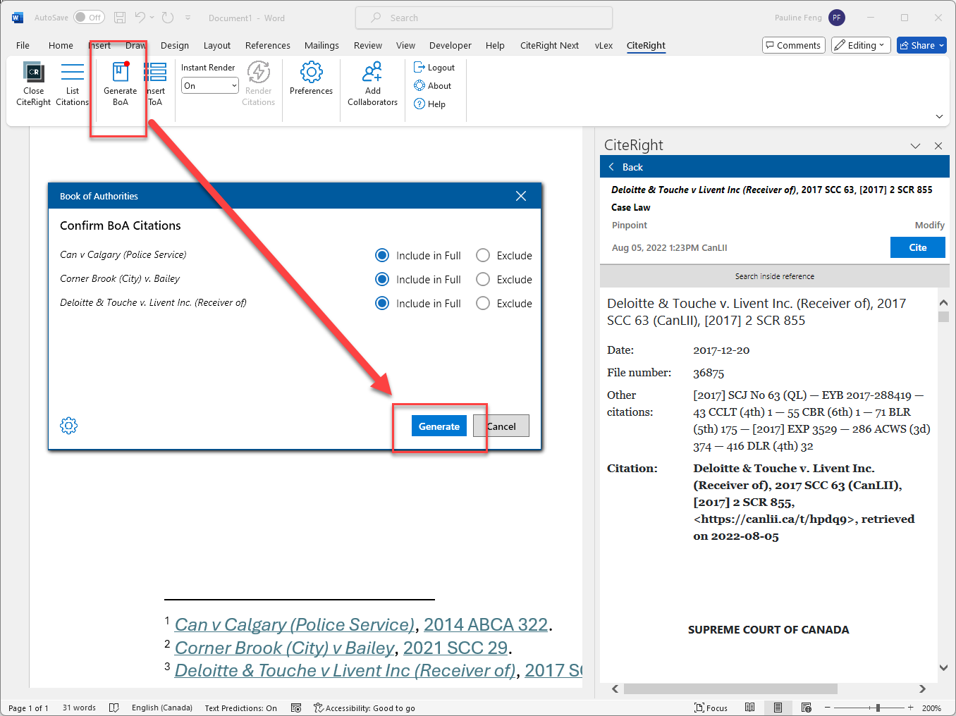Image resolution: width=956 pixels, height=716 pixels.
Task: Select Exclude for Can v Calgary
Action: (x=483, y=255)
